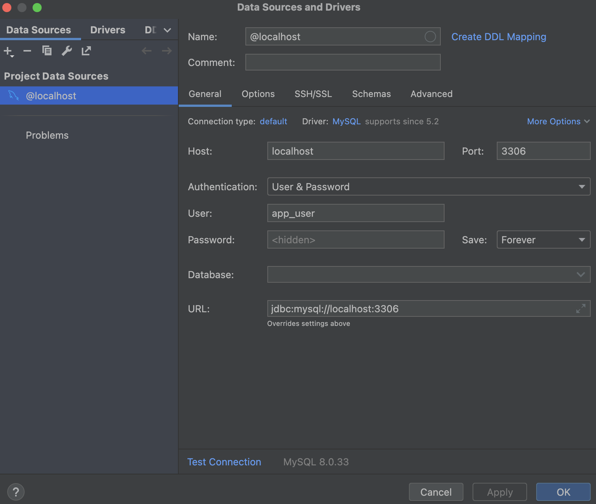The width and height of the screenshot is (596, 504).
Task: Open driver settings via the wrench icon
Action: (x=67, y=51)
